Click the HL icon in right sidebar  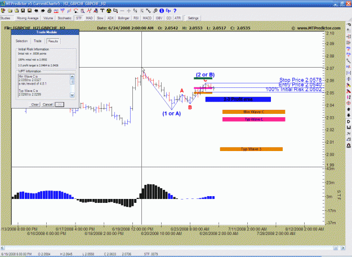(x=349, y=67)
